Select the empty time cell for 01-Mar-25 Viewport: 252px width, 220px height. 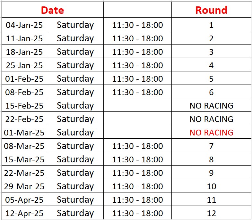pyautogui.click(x=138, y=132)
